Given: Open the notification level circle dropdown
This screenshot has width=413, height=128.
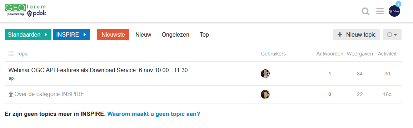Looking at the screenshot, I should coord(392,34).
